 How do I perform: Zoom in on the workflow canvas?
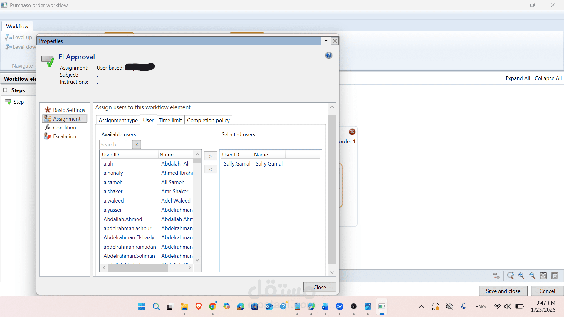click(x=522, y=276)
